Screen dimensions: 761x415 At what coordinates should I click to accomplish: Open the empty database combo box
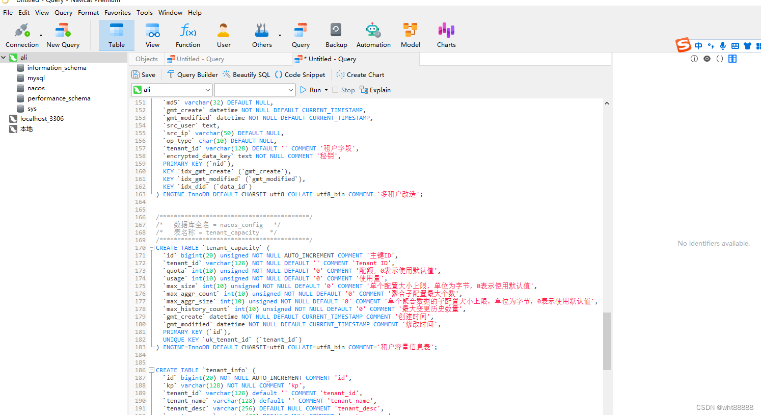click(255, 90)
